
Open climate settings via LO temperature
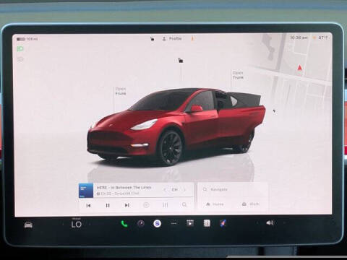click(77, 225)
